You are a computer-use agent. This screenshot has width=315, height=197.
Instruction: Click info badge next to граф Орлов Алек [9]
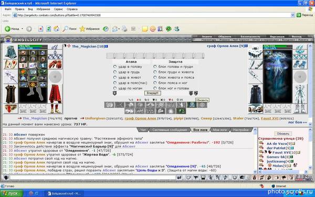point(246,46)
